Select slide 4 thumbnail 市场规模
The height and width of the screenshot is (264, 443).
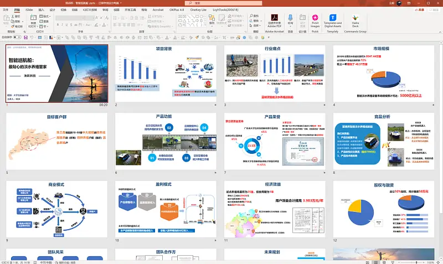pos(383,74)
